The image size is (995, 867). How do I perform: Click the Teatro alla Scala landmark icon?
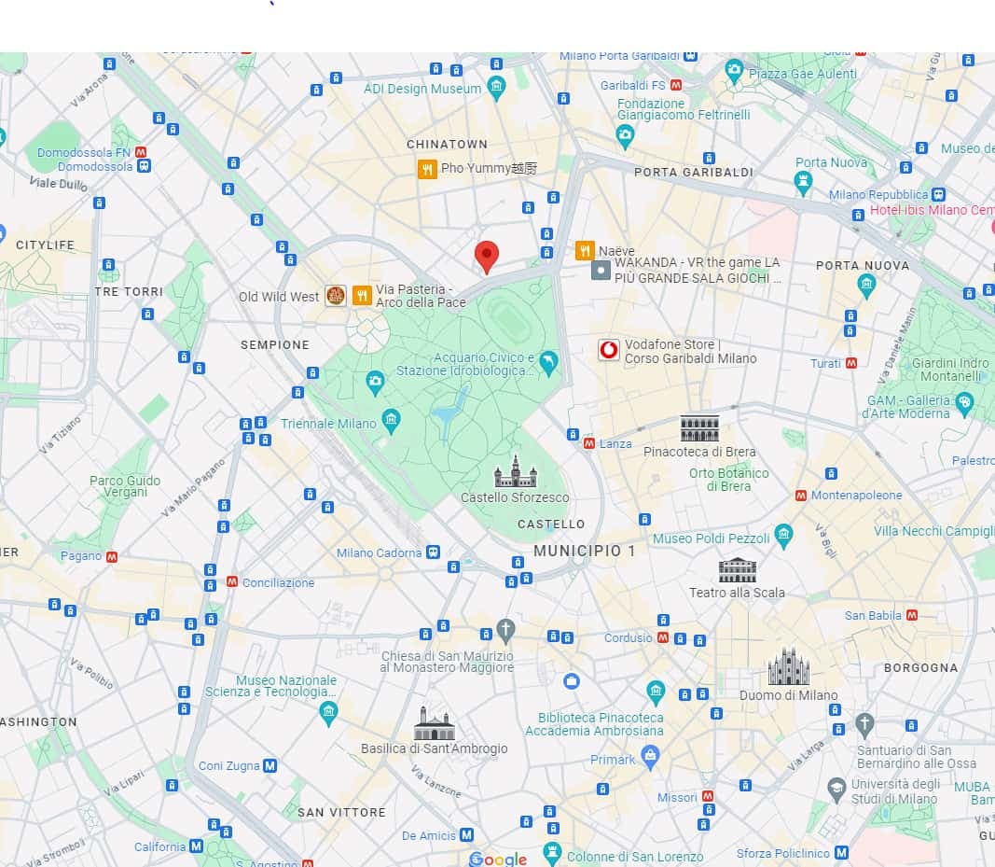[x=738, y=570]
